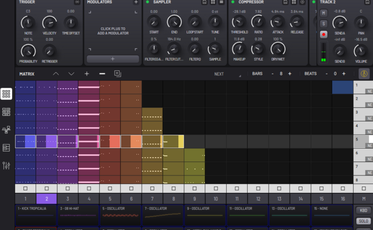Toggle the Compressor green power indicator
Screen dimensions: 373x230
click(x=233, y=2)
